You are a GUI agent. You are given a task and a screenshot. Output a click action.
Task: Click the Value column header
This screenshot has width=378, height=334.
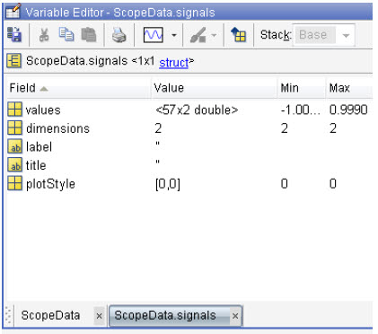point(215,88)
